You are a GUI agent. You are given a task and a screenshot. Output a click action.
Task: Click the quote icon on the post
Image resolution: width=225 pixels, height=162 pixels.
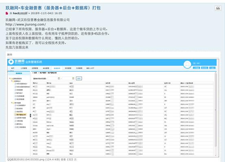218,8
